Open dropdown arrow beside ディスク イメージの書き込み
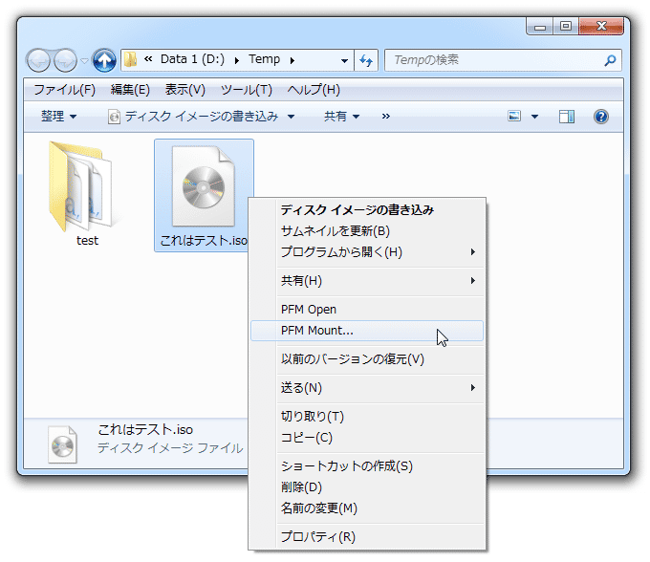 coord(291,117)
